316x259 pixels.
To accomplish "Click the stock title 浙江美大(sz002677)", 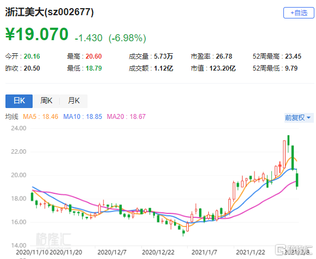I will (49, 12).
